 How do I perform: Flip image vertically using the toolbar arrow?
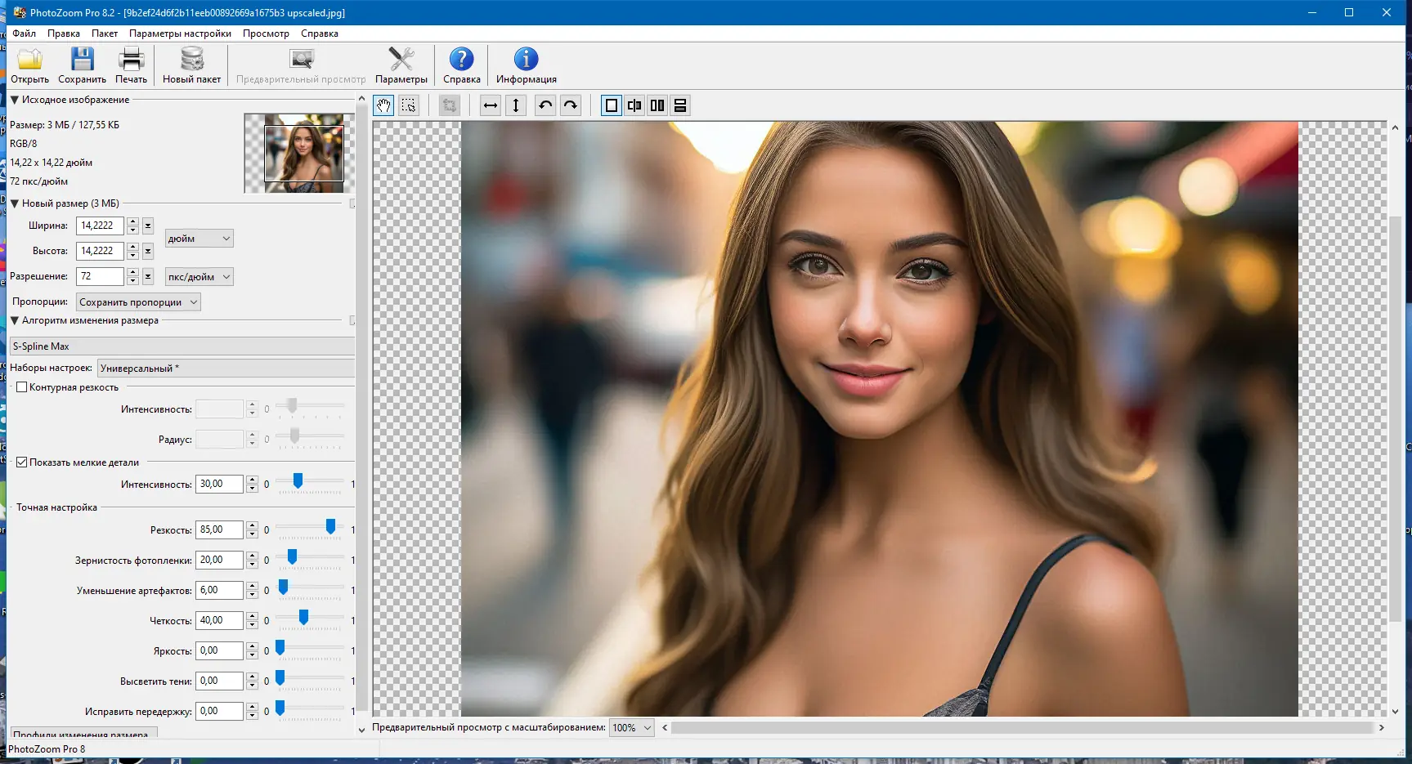click(x=516, y=105)
